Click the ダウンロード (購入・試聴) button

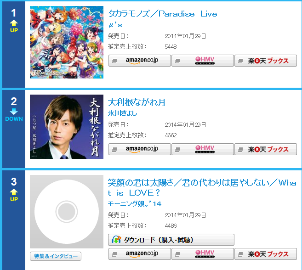click(x=171, y=240)
